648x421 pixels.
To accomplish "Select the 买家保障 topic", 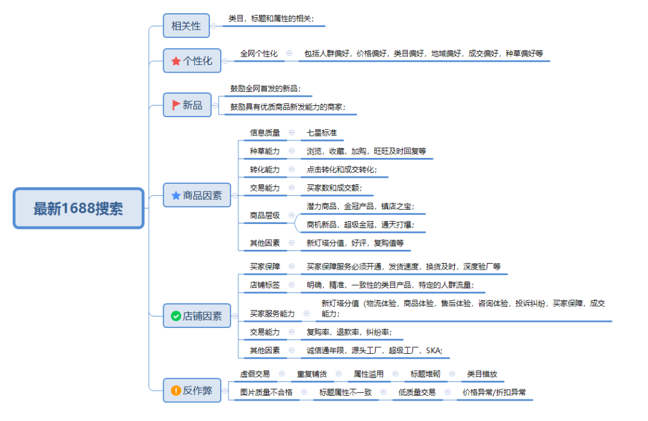I will pos(265,267).
